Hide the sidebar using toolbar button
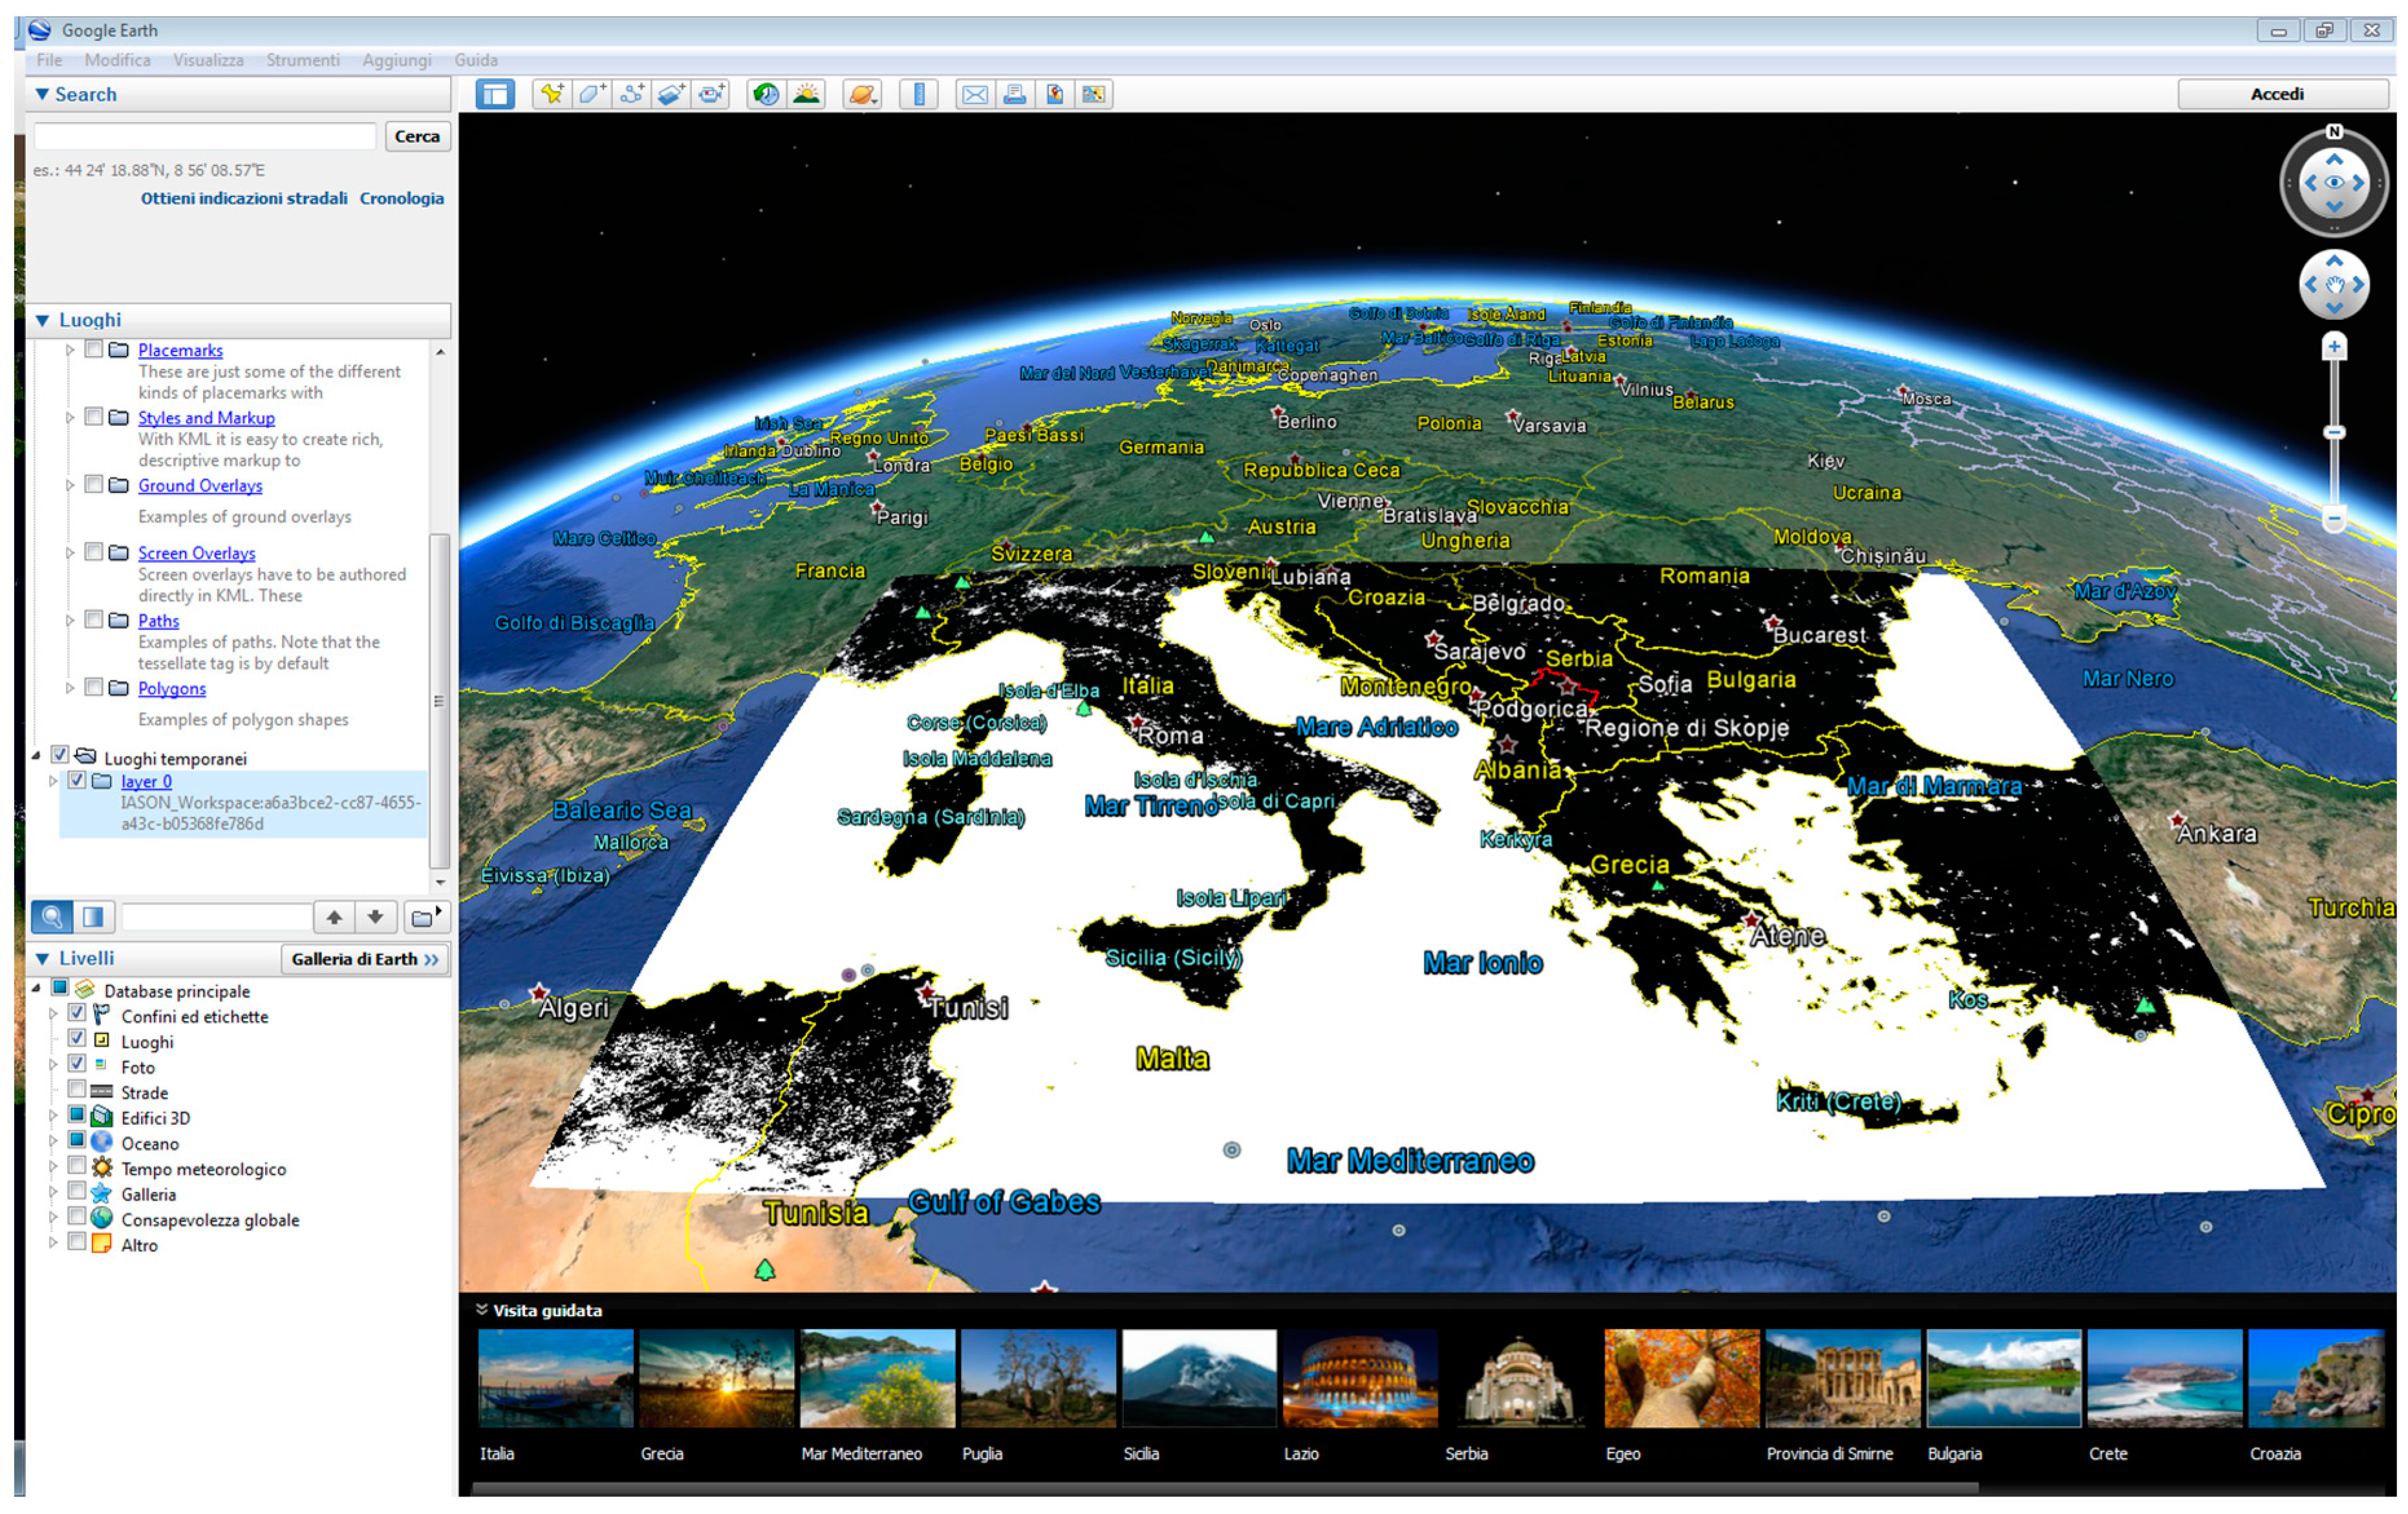The height and width of the screenshot is (1514, 2408). point(495,94)
